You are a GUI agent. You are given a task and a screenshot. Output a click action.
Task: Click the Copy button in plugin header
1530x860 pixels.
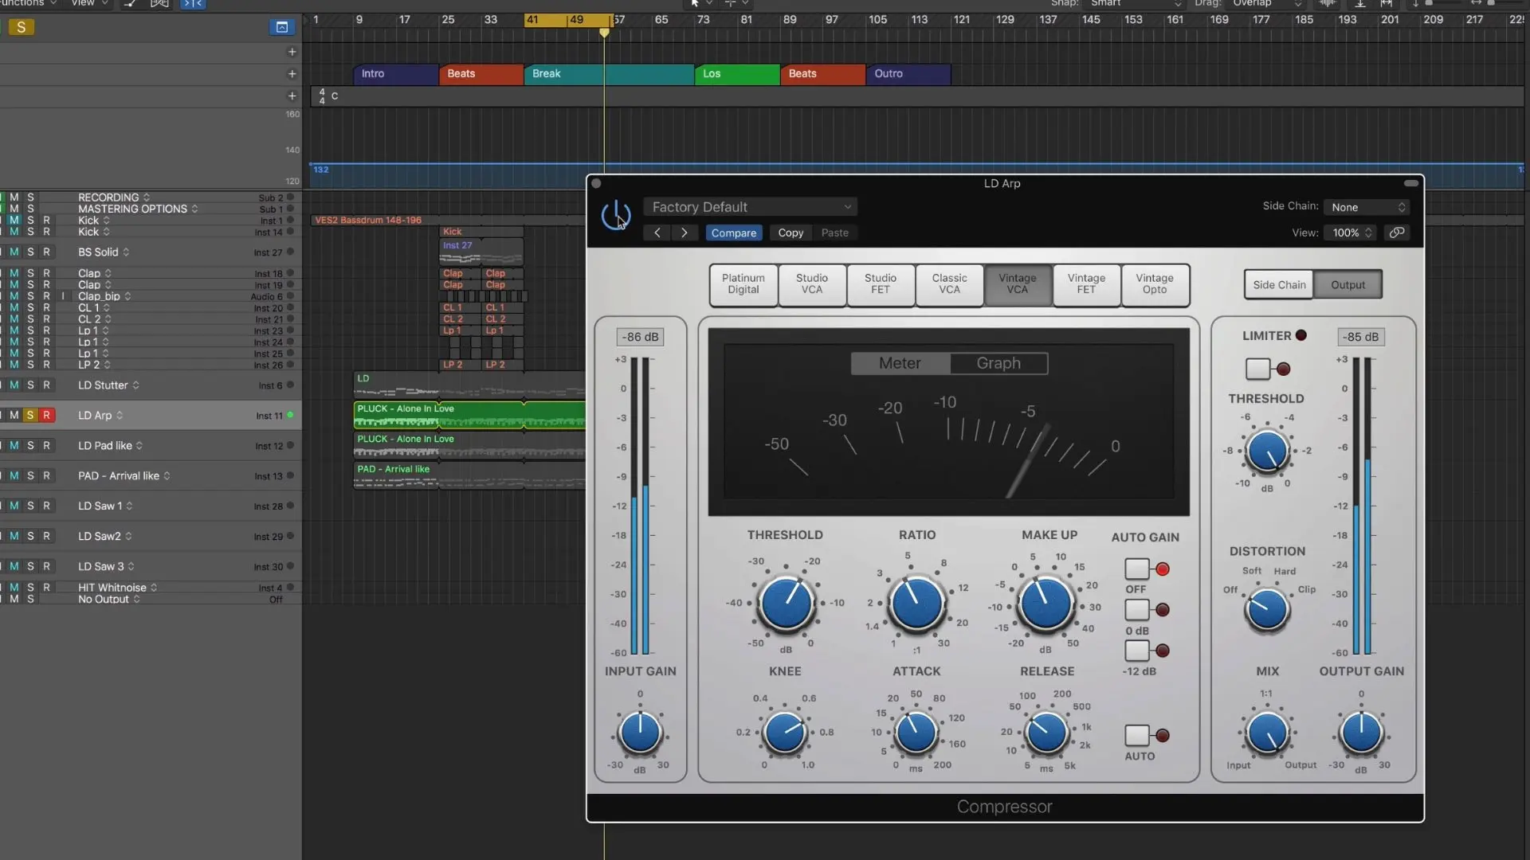pos(790,233)
